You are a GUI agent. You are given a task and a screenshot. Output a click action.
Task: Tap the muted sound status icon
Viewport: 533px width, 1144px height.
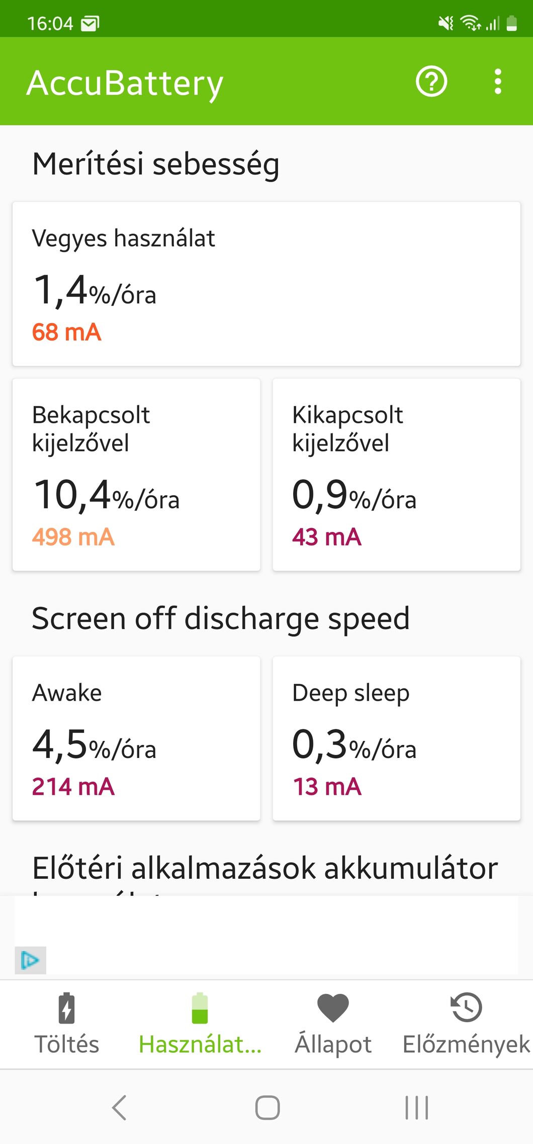[446, 23]
